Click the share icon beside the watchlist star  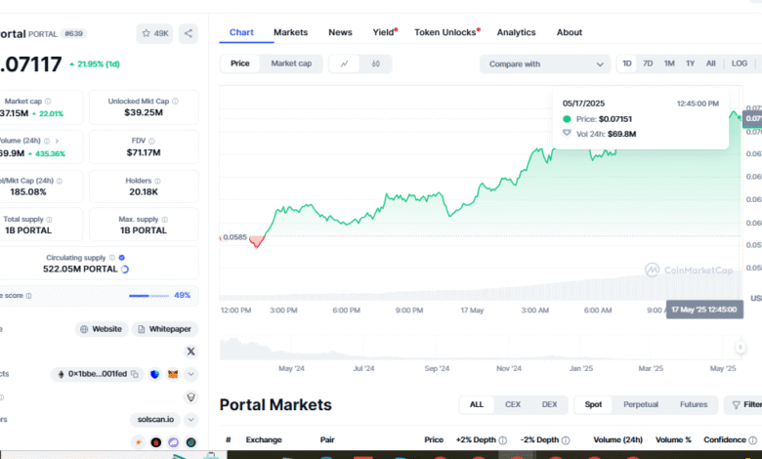[x=189, y=33]
